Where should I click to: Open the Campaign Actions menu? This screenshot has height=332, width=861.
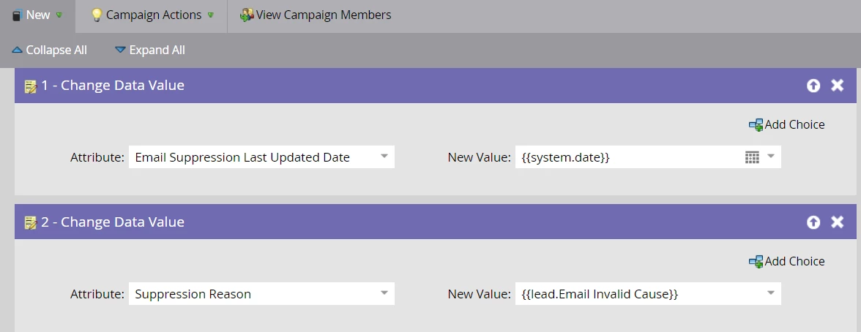154,15
